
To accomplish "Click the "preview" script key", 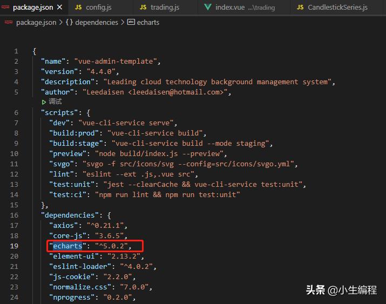I will pyautogui.click(x=67, y=153).
